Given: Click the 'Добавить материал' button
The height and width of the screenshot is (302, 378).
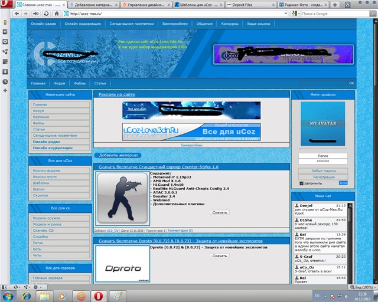Looking at the screenshot, I should [118, 155].
